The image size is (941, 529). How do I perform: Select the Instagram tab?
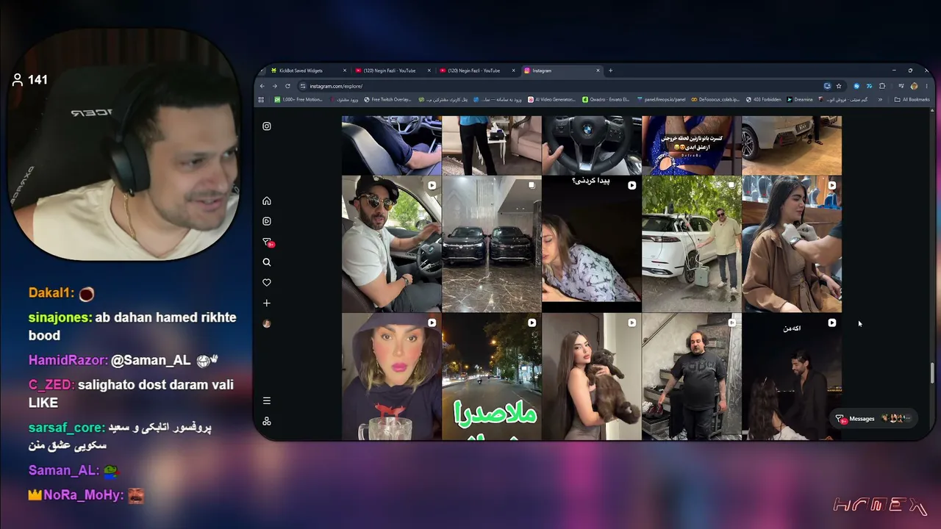tap(562, 71)
